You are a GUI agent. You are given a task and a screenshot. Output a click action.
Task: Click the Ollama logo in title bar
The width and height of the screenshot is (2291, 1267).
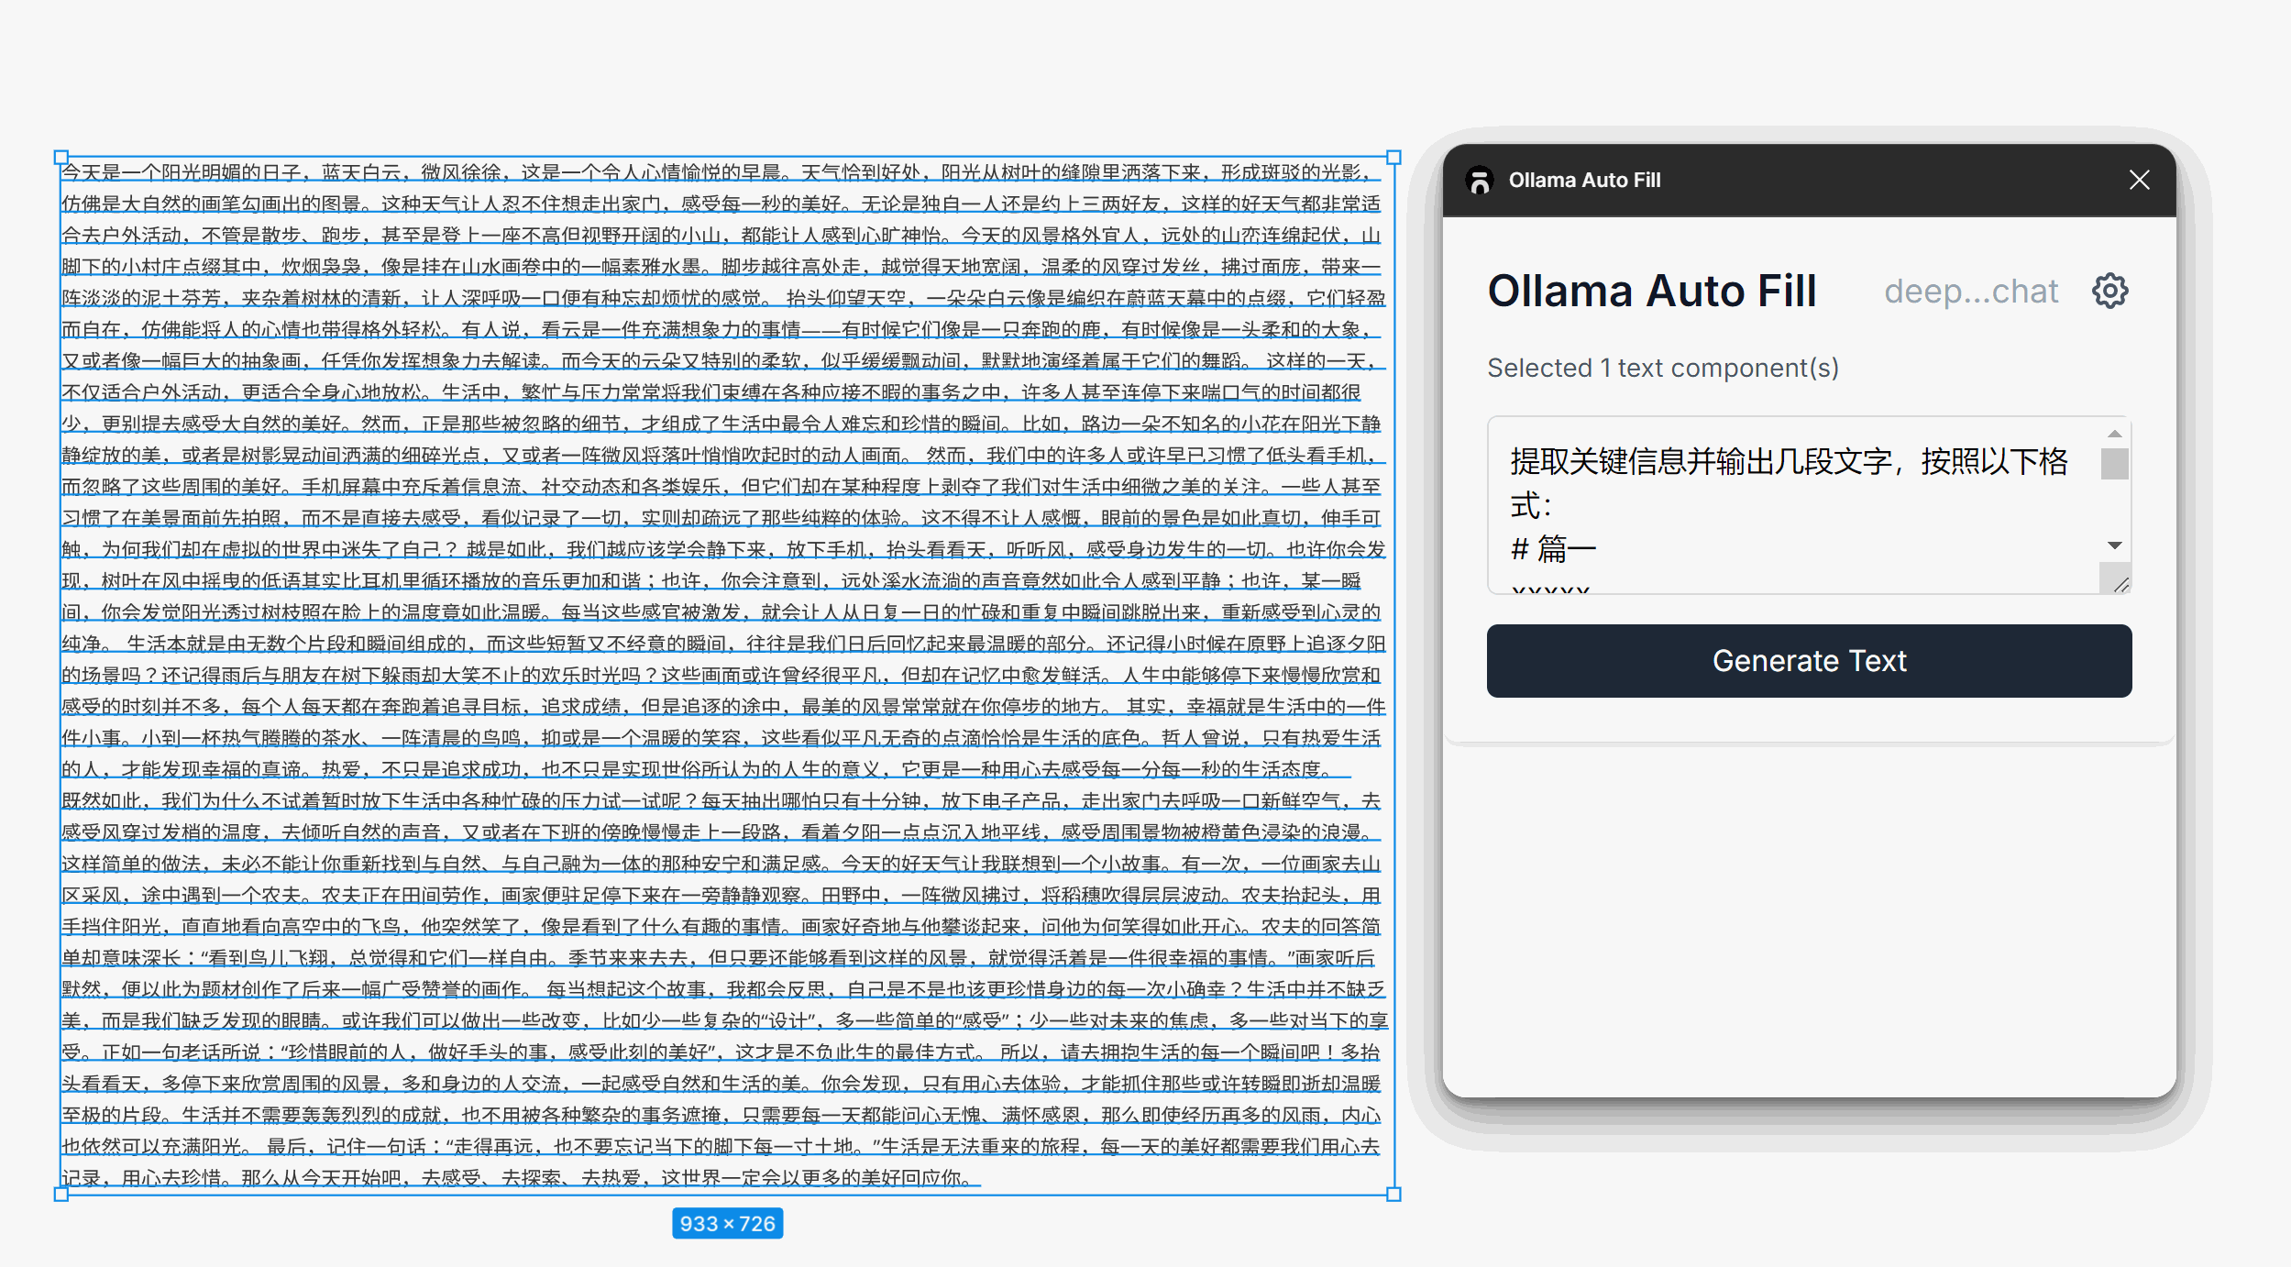[x=1480, y=180]
